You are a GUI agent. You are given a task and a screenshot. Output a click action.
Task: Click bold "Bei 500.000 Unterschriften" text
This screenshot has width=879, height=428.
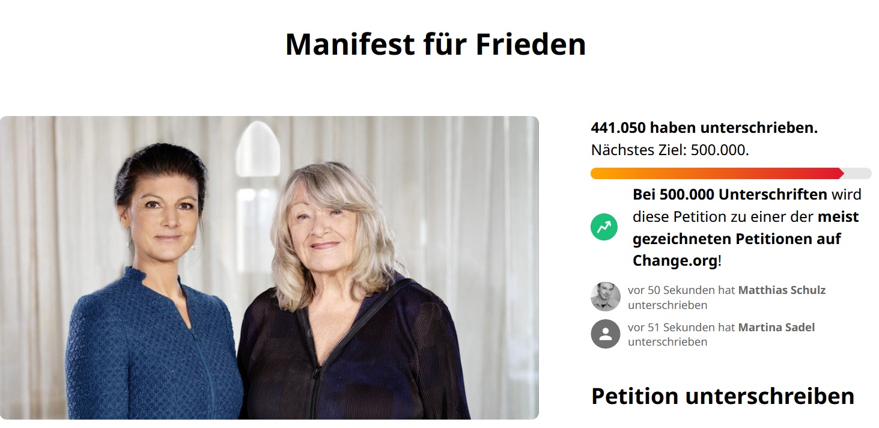tap(730, 195)
